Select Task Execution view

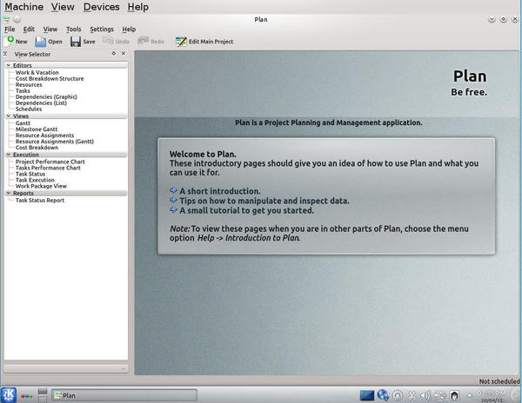click(35, 180)
